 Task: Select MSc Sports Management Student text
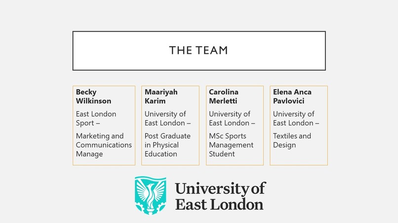(231, 145)
